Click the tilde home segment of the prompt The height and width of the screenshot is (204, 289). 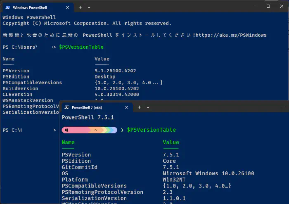pos(96,130)
